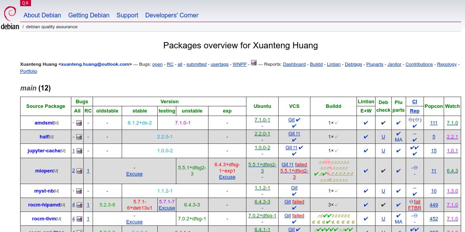Open the QA tab label
This screenshot has height=232, width=465.
pyautogui.click(x=25, y=3)
